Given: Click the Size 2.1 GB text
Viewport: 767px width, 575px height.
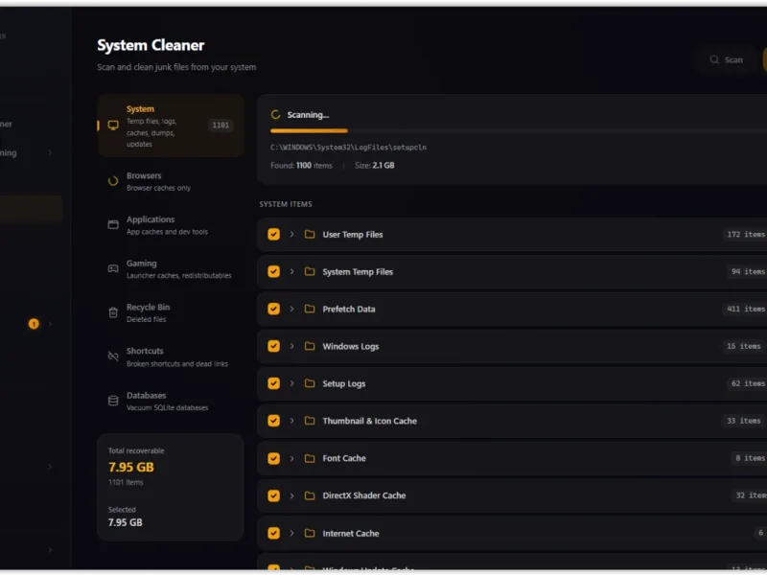Looking at the screenshot, I should tap(374, 165).
